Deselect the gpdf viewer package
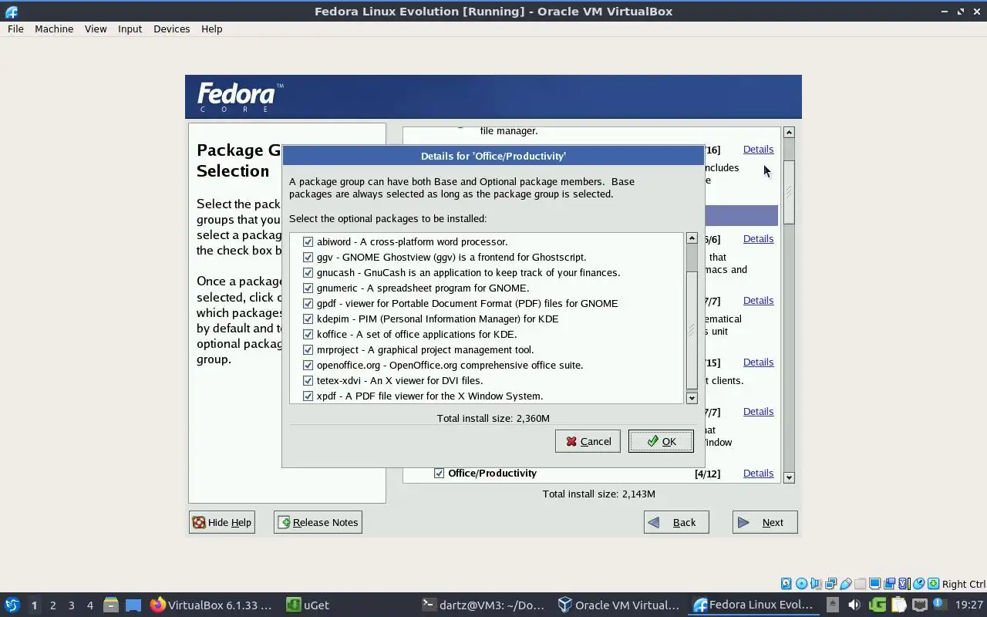 308,303
